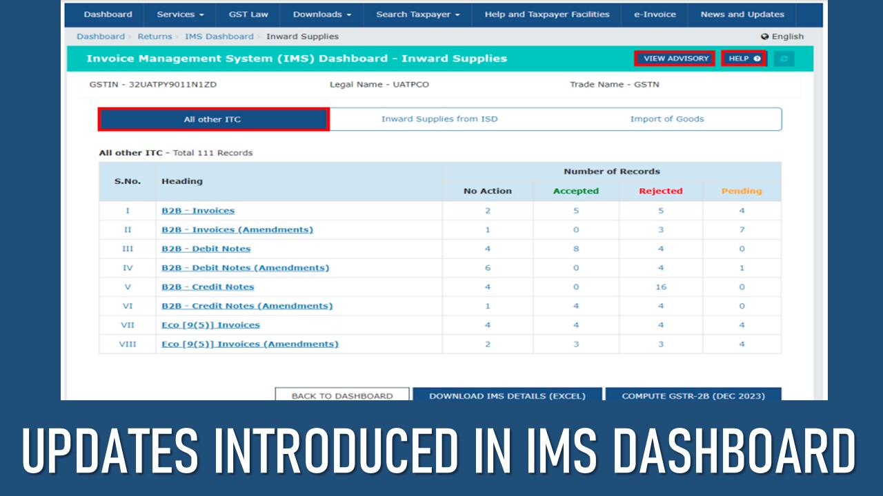This screenshot has height=496, width=883.
Task: Click the Legal Name - UATPCO text
Action: coord(379,85)
